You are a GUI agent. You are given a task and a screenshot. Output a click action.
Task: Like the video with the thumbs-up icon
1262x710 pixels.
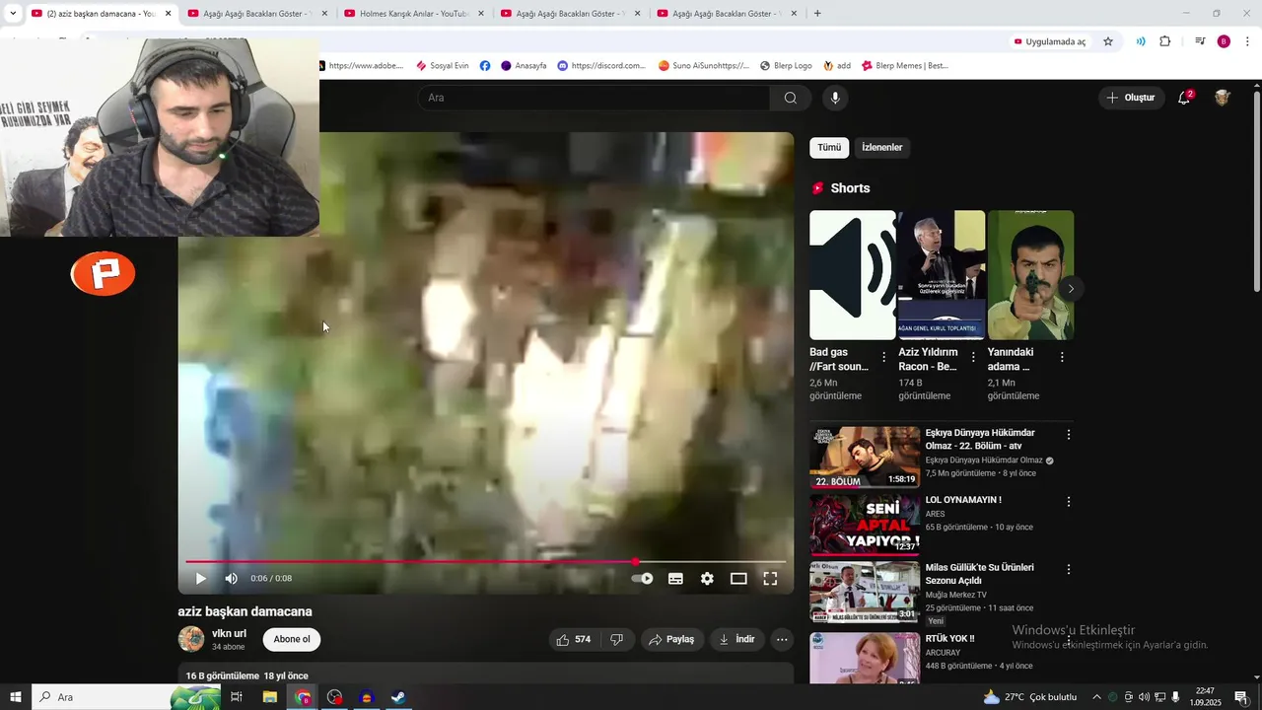[574, 640]
